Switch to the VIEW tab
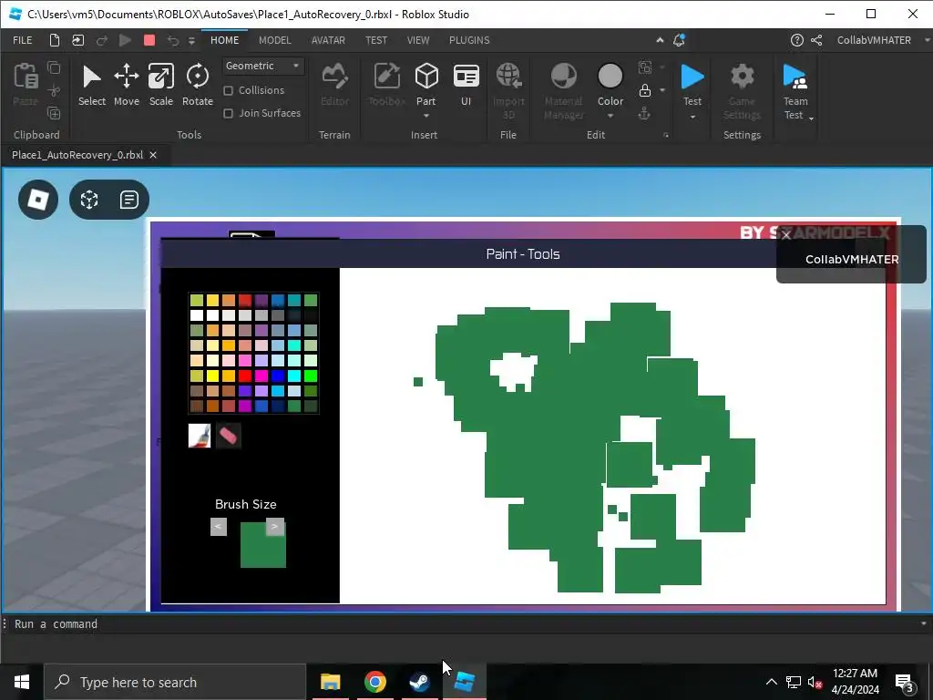This screenshot has height=700, width=933. [417, 40]
